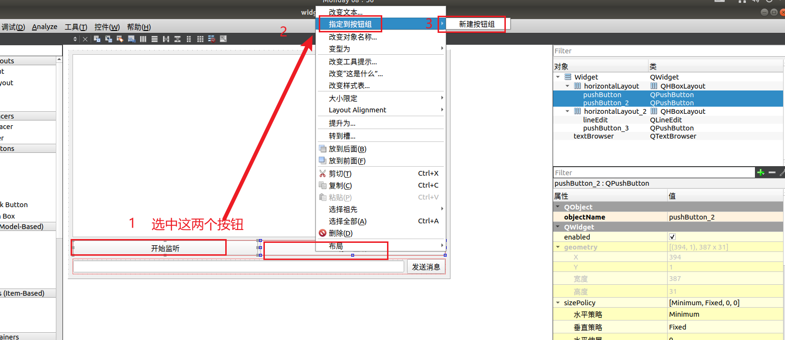Click the 垂直策略 value Fixed
Screen dimensions: 785x340
coord(725,327)
